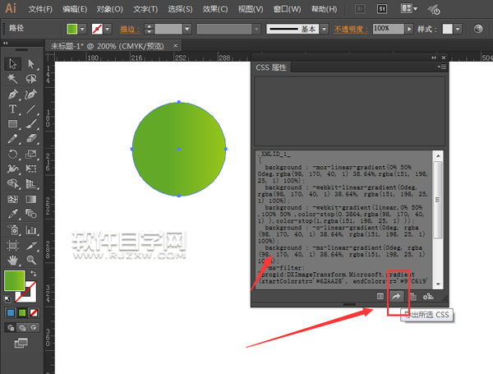
Task: Select the Type tool
Action: (12, 109)
